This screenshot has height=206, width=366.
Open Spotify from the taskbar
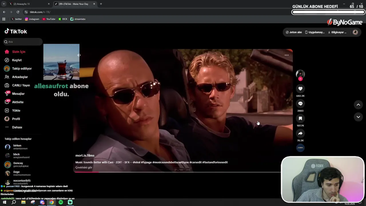(x=61, y=202)
